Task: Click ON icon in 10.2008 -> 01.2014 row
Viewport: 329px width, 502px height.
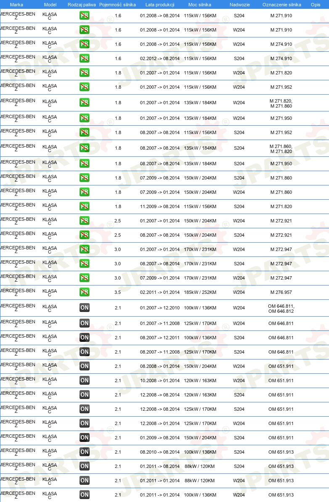Action: pos(84,380)
